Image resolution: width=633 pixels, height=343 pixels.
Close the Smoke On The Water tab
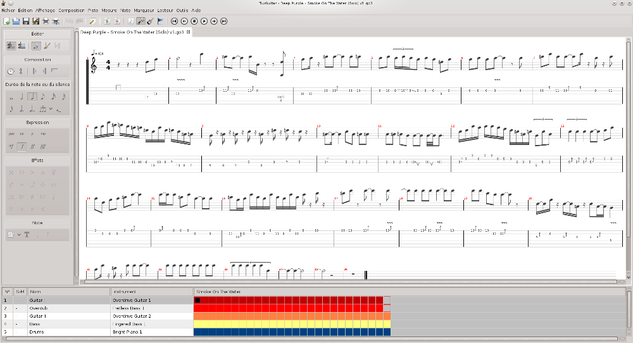188,31
